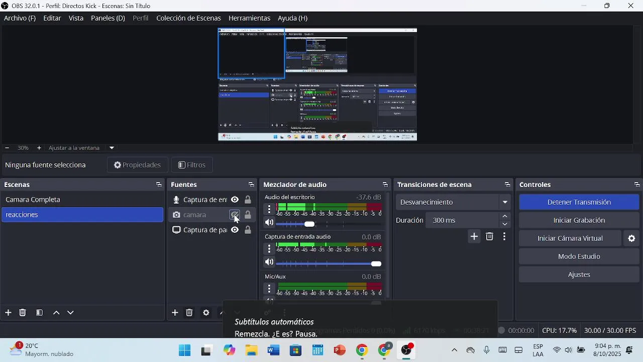Viewport: 643px width, 362px height.
Task: Undock the Mezclador de audio panel
Action: click(x=385, y=185)
